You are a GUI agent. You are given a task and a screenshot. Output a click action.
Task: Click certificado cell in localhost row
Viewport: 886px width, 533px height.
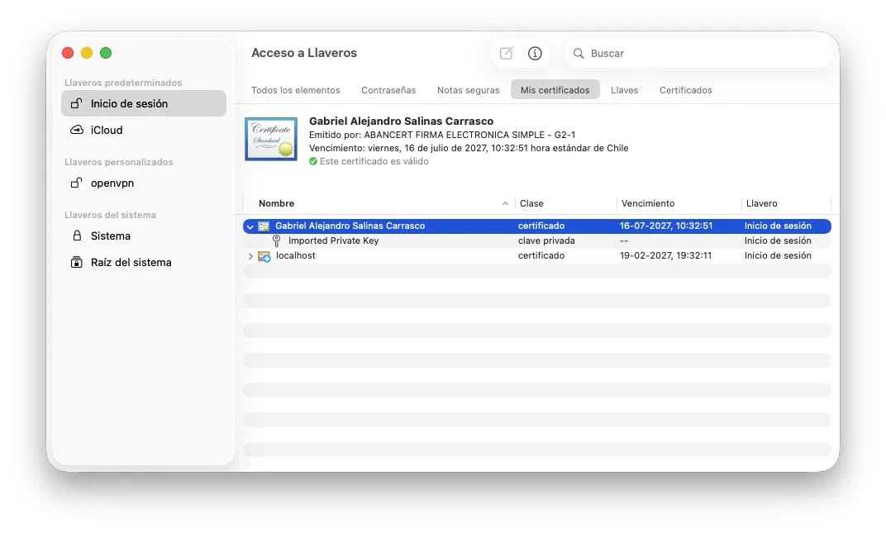pyautogui.click(x=541, y=255)
